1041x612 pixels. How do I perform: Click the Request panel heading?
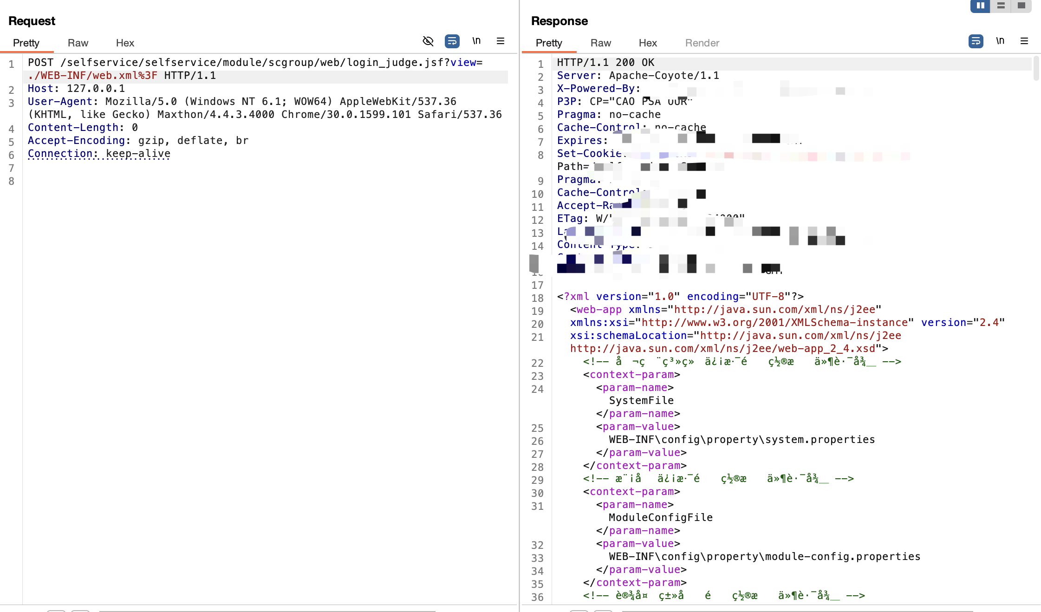coord(32,21)
